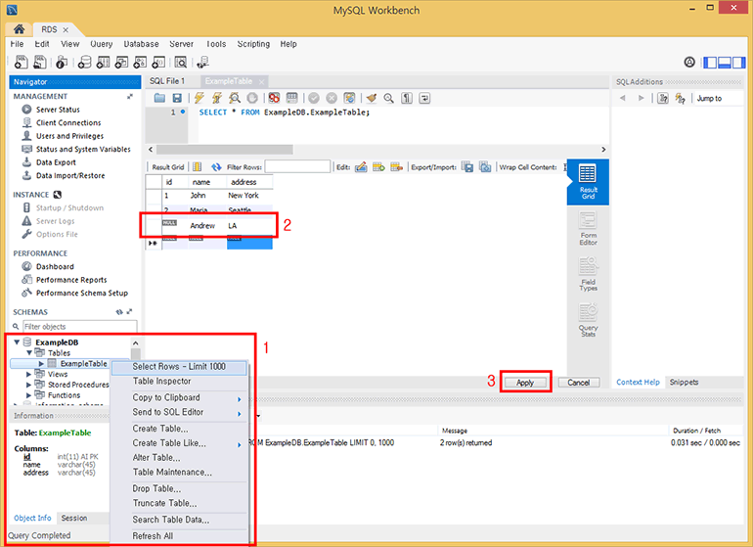Click the Cancel button

point(578,383)
